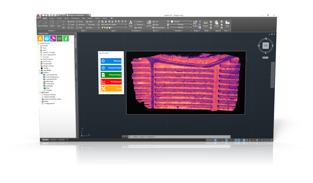Click the print icon in quick access toolbar
The image size is (313, 183).
click(x=55, y=15)
